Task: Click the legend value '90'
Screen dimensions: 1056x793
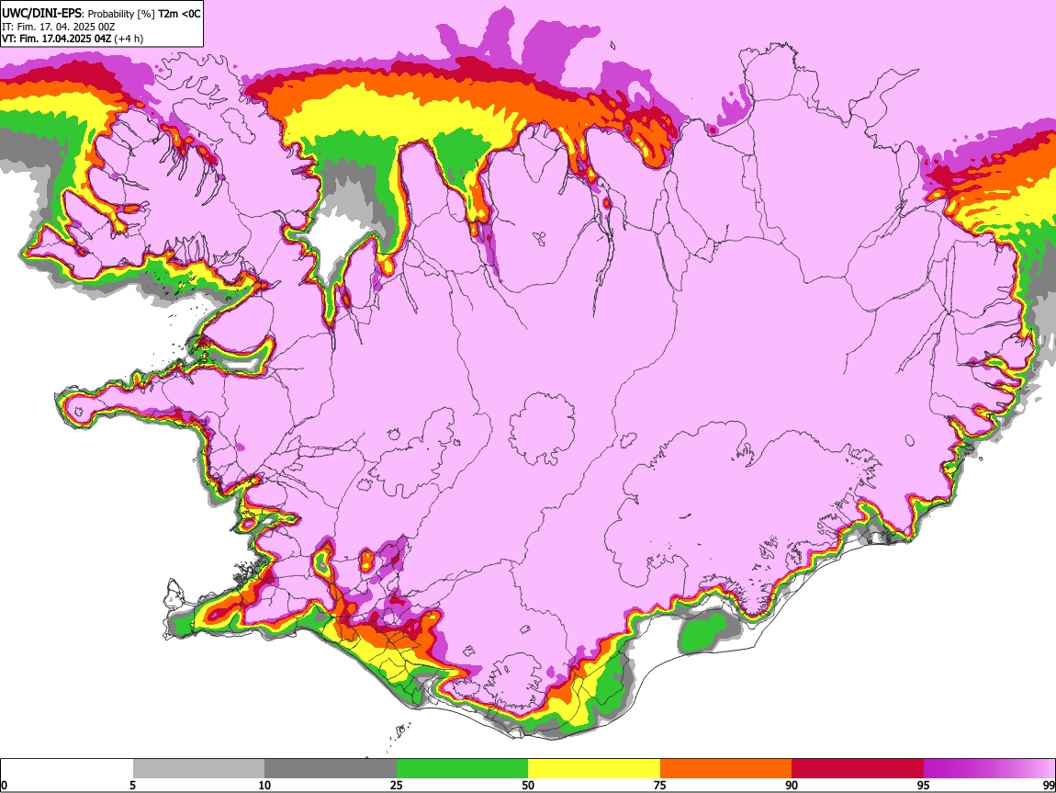Action: click(792, 786)
